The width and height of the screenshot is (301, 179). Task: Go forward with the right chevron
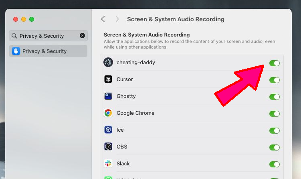[117, 19]
